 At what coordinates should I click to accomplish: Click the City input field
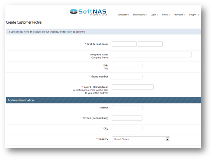pyautogui.click(x=127, y=129)
